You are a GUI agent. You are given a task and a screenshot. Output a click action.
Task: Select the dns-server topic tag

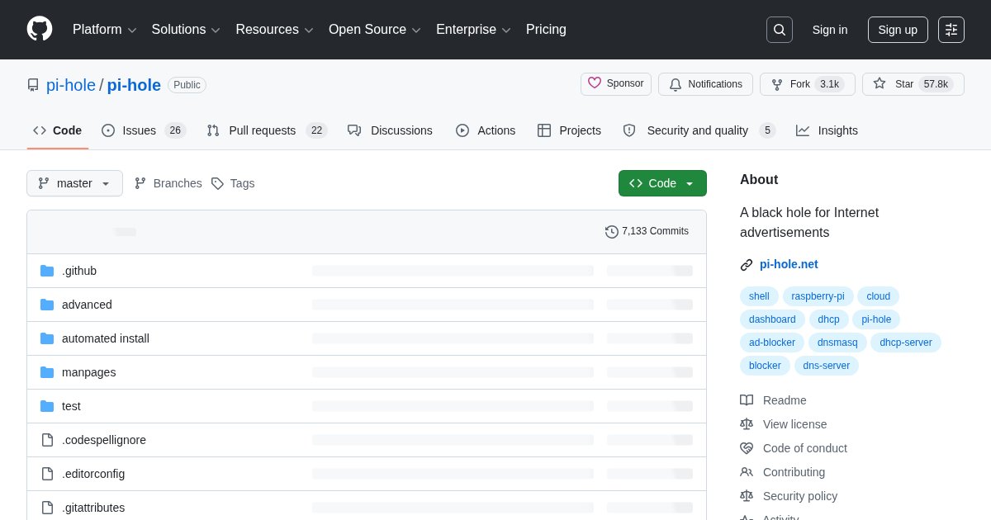[827, 366]
